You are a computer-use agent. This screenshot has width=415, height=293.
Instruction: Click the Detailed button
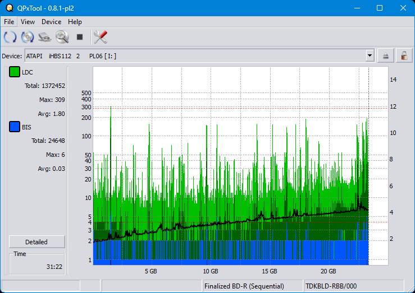[37, 242]
